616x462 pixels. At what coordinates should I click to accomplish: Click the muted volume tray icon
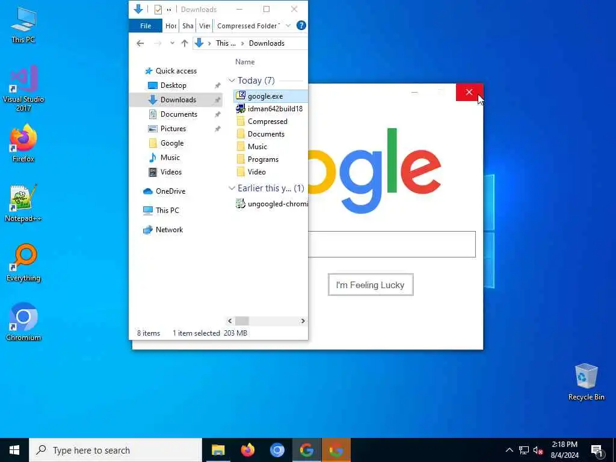pos(538,451)
